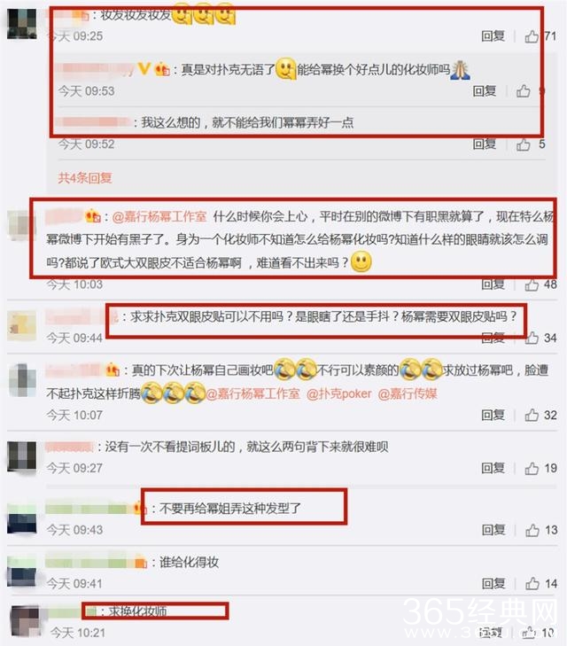Image resolution: width=567 pixels, height=646 pixels.
Task: Reply to the 09:41 comment
Action: point(493,583)
